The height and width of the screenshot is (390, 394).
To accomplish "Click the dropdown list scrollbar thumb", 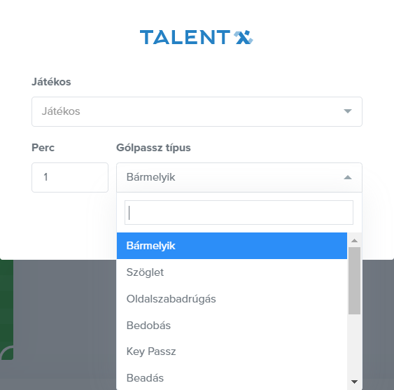I will point(354,281).
